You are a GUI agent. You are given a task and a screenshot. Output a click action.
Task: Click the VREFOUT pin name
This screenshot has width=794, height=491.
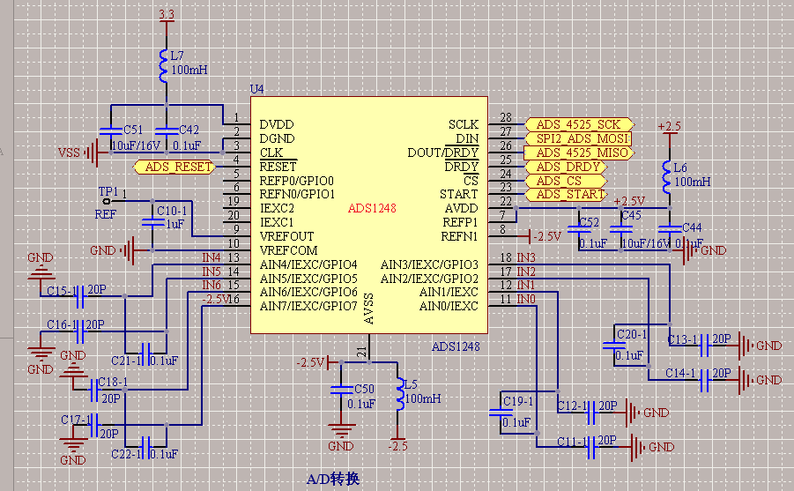pos(286,236)
